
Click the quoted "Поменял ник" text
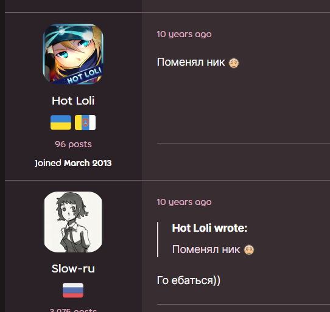[206, 249]
